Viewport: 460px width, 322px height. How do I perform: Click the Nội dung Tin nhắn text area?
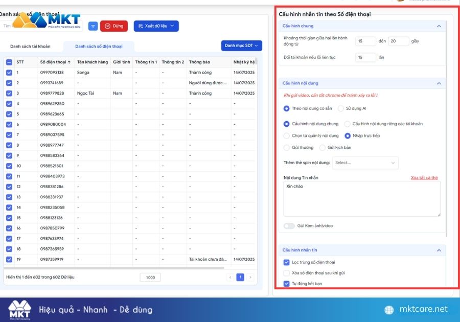pyautogui.click(x=362, y=199)
